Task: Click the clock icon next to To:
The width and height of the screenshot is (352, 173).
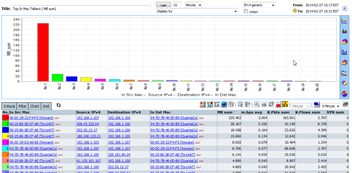Action: (295, 11)
